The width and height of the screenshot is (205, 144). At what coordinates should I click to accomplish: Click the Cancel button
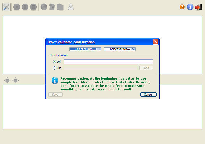coord(148,95)
